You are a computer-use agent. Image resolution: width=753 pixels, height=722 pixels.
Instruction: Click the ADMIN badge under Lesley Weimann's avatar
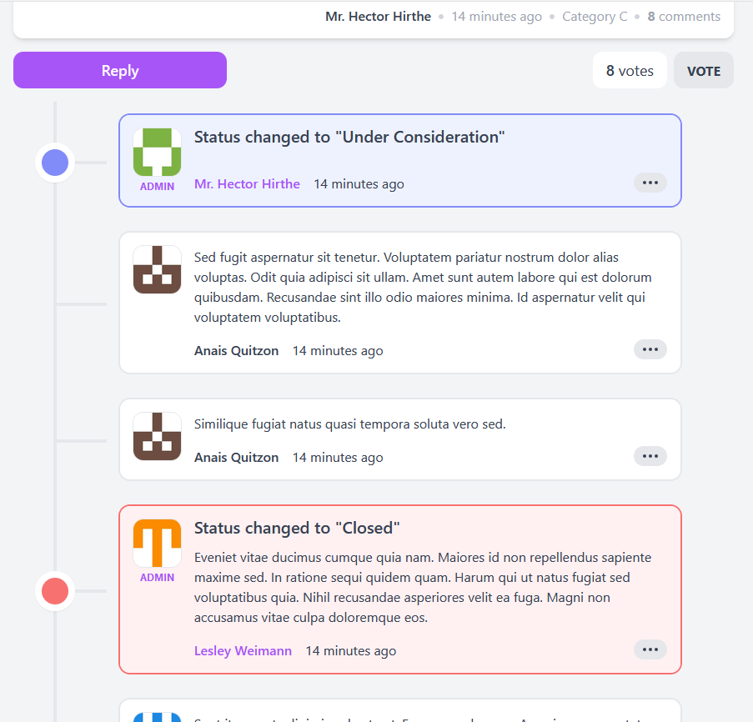click(x=158, y=578)
